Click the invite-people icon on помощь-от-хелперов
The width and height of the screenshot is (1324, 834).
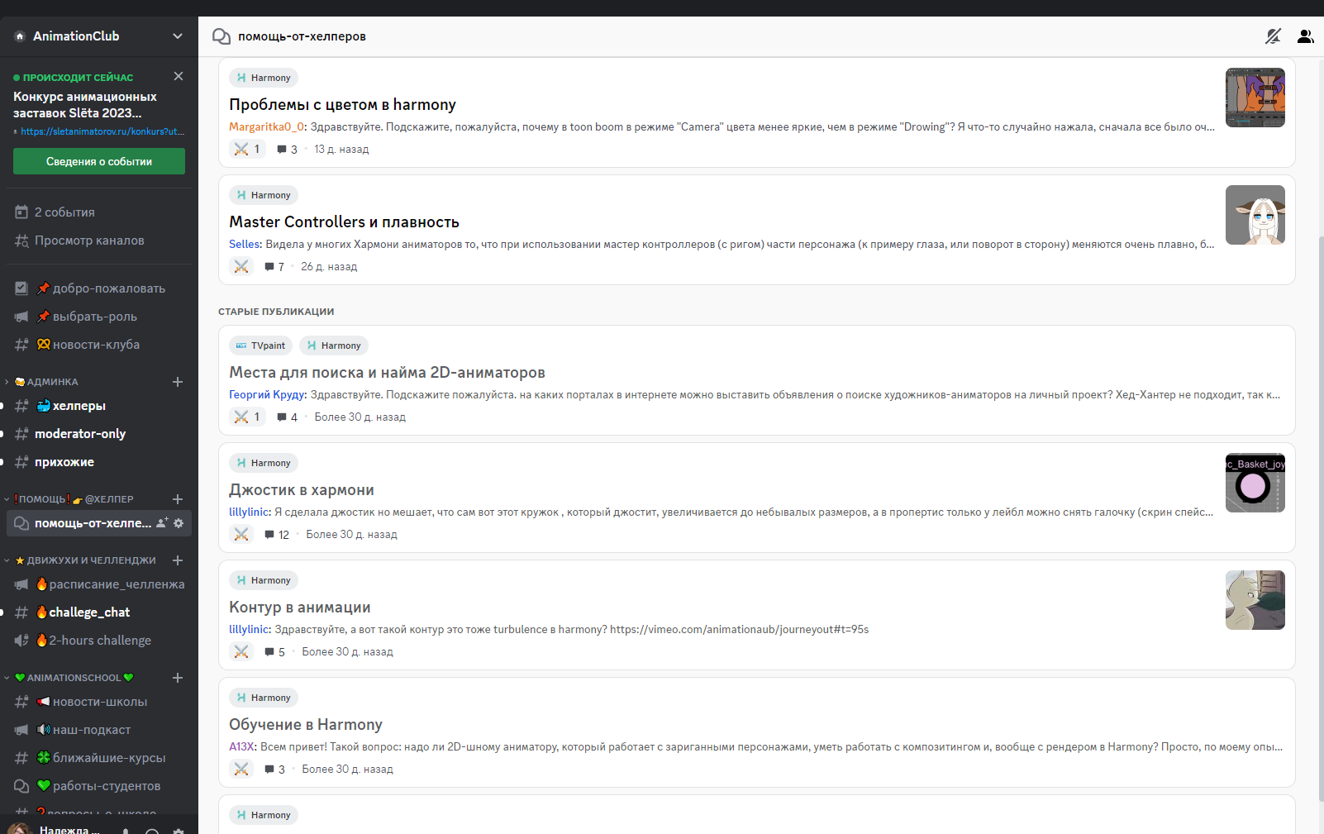[162, 523]
